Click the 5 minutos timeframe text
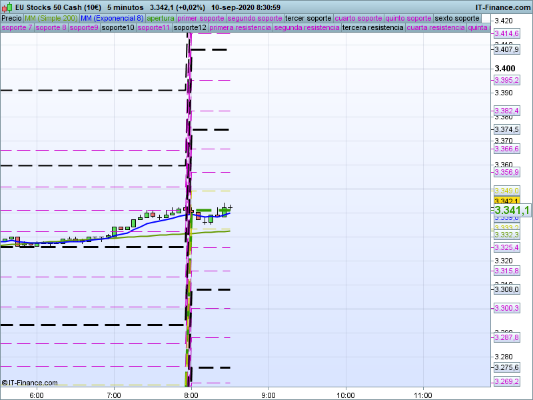 point(125,7)
